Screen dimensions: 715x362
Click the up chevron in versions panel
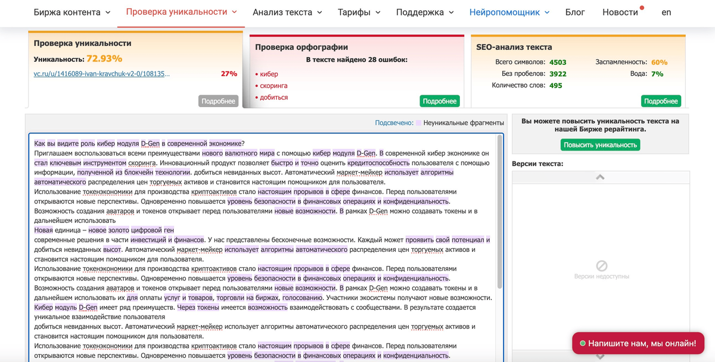click(601, 177)
